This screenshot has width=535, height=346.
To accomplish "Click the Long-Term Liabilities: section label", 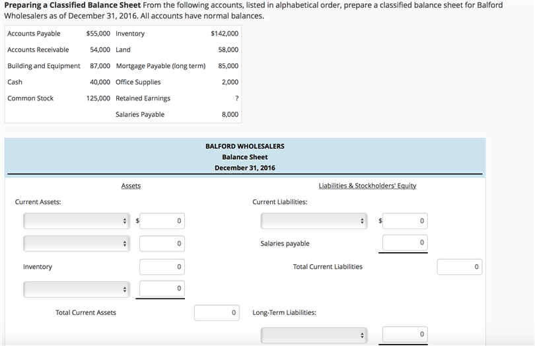I will tap(284, 312).
